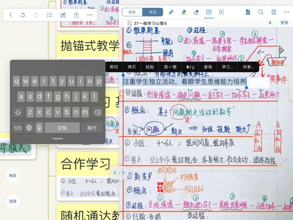
Task: Choose 查询 look up in context menu
Action: pos(208,67)
